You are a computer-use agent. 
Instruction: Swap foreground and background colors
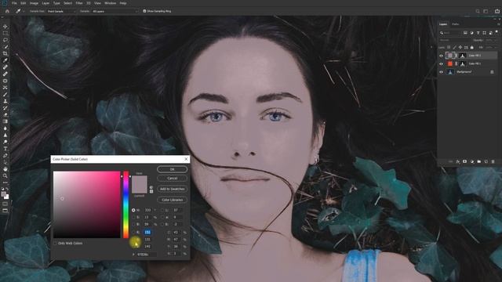[x=7, y=189]
